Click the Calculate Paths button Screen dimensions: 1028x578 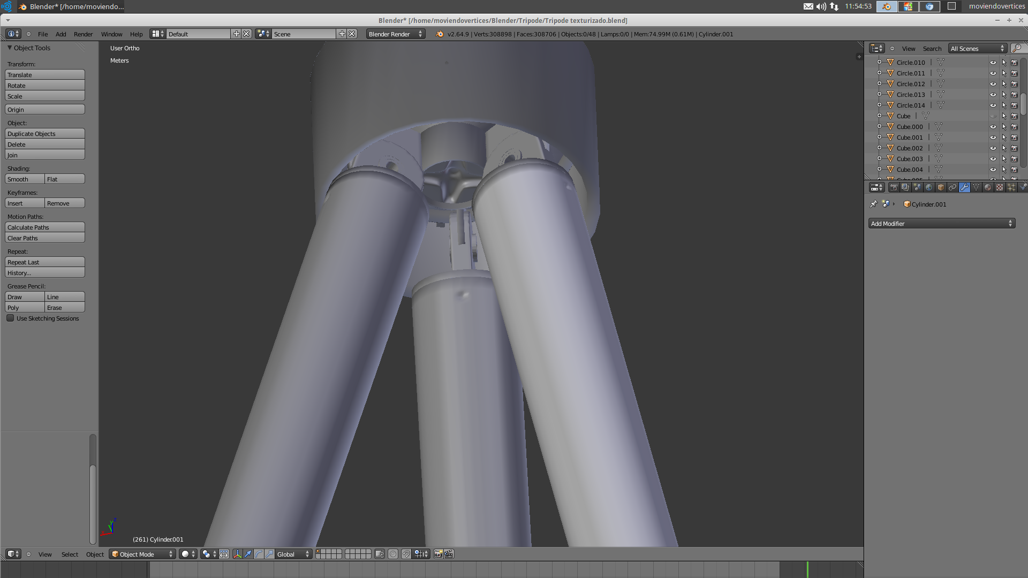(x=45, y=227)
